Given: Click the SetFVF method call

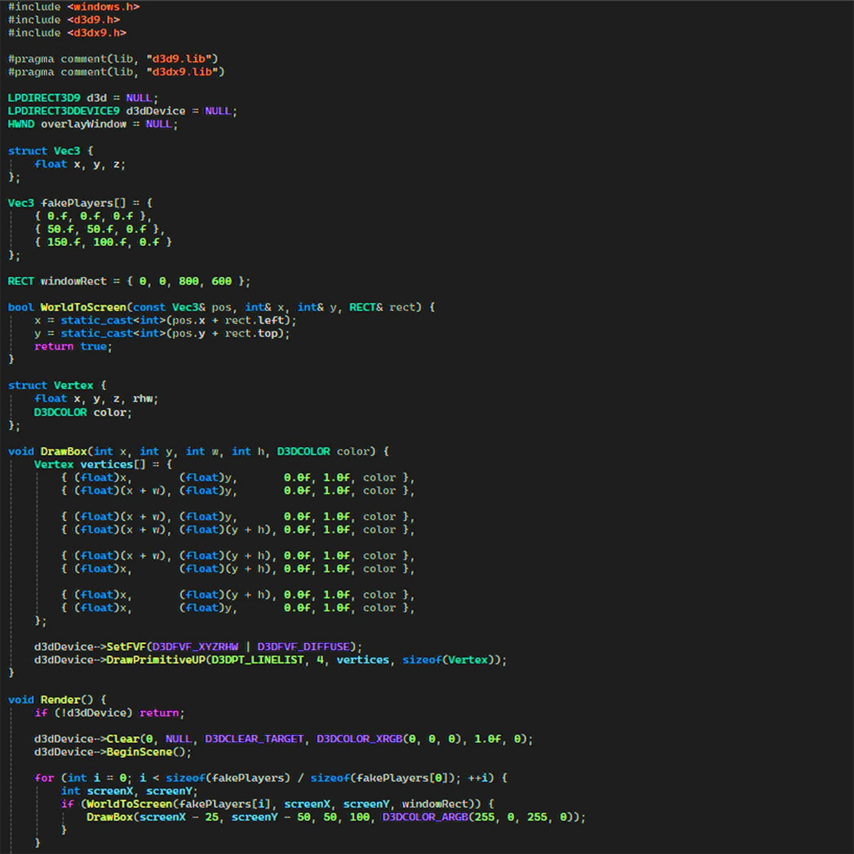Looking at the screenshot, I should tap(126, 647).
